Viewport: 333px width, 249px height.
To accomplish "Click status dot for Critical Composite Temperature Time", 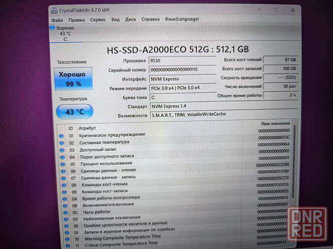I will 68,246.
